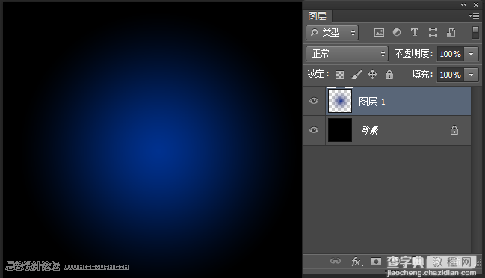Viewport: 485px width, 278px height.
Task: Expand the 填充 fill slider arrow
Action: (471, 75)
